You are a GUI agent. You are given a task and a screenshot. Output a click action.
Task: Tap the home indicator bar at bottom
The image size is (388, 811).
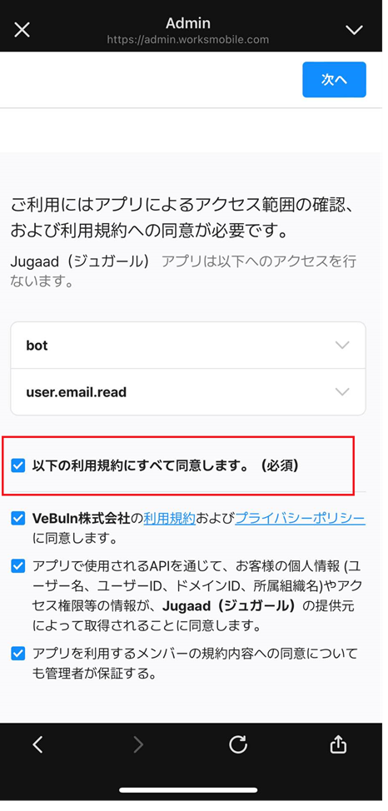coord(188,790)
